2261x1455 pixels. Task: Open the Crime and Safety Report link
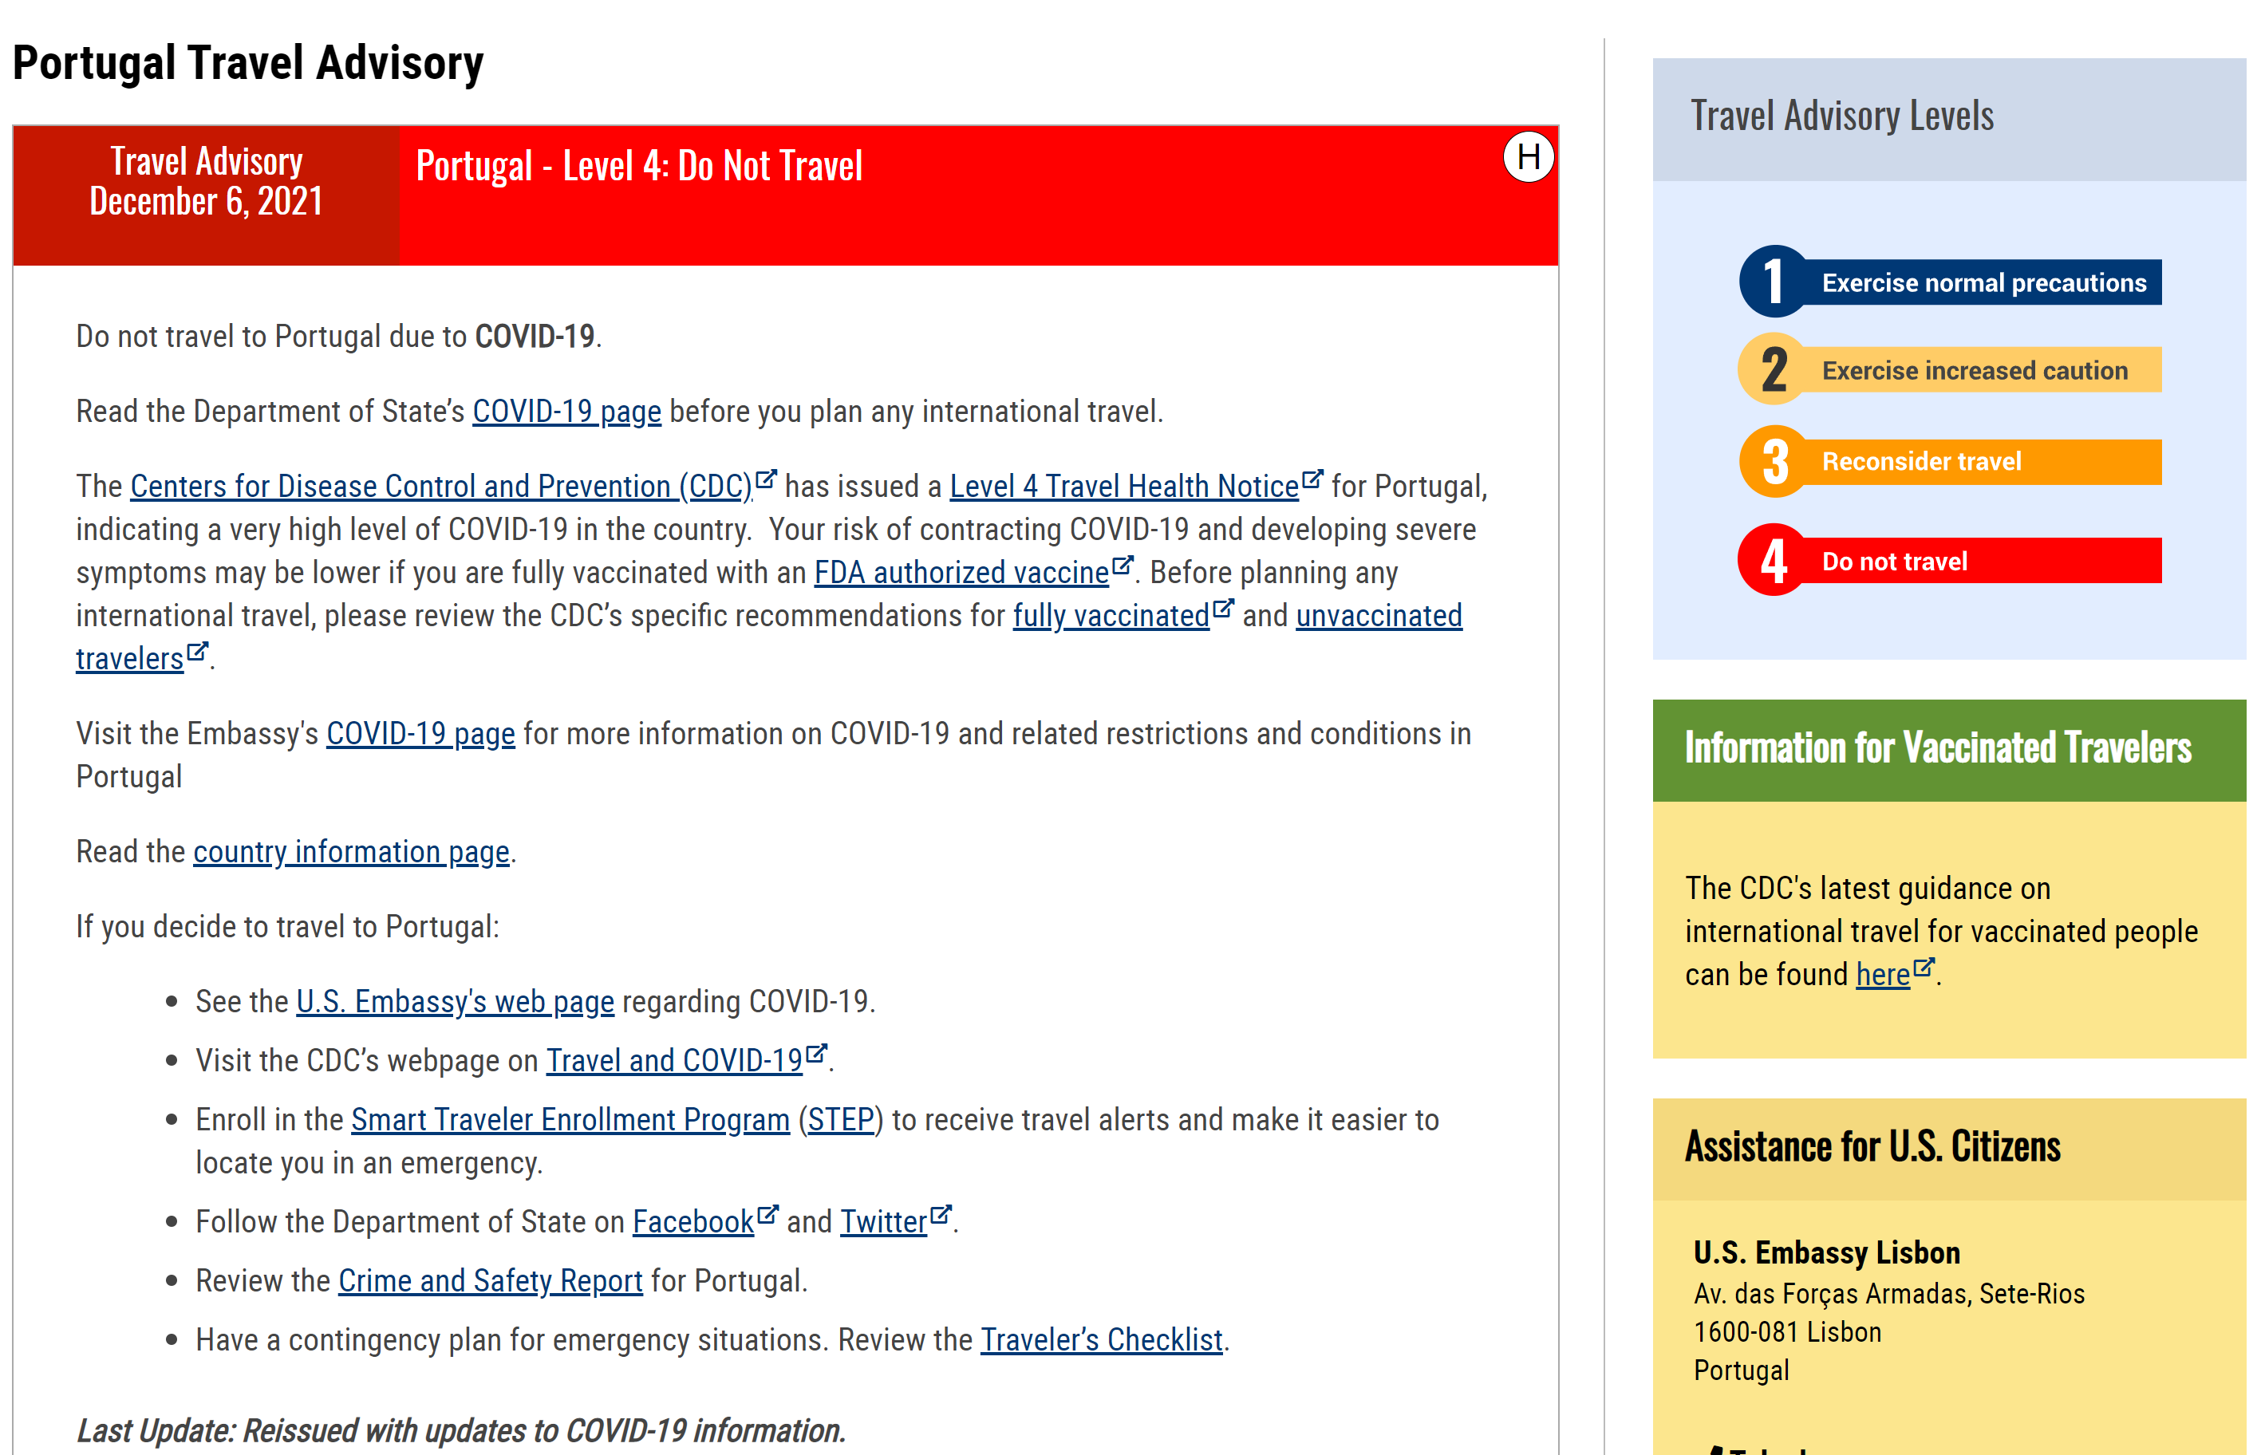point(491,1281)
